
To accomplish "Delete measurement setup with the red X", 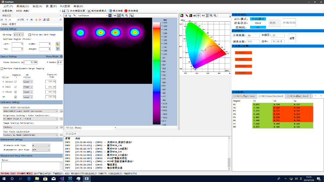I will pos(40,20).
